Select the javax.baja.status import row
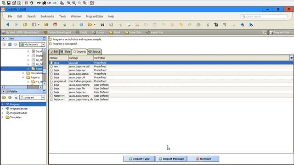Viewport: 294px width, 165px height. click(171, 74)
